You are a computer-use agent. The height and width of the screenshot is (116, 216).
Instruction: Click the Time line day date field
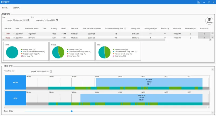tap(38, 71)
